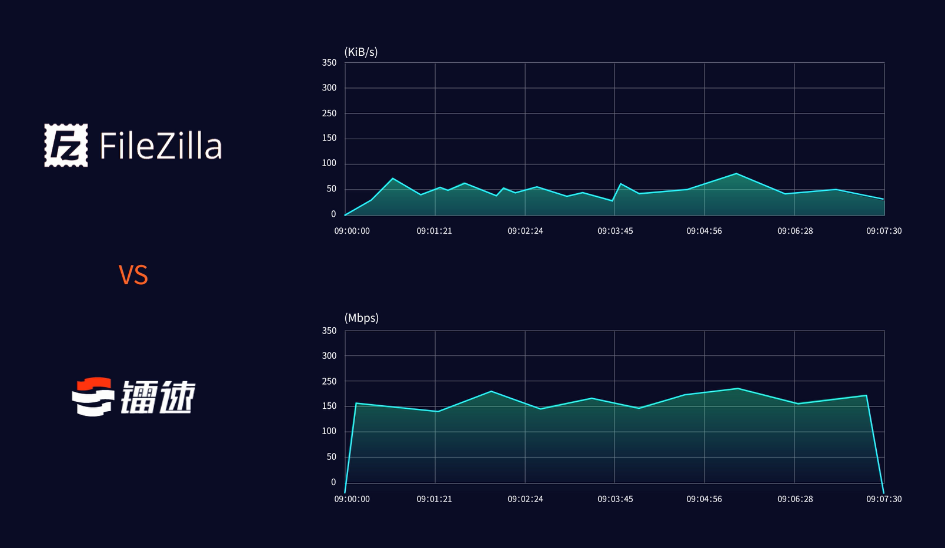The height and width of the screenshot is (548, 945).
Task: Click the 100 label on KiB/s axis
Action: (329, 163)
